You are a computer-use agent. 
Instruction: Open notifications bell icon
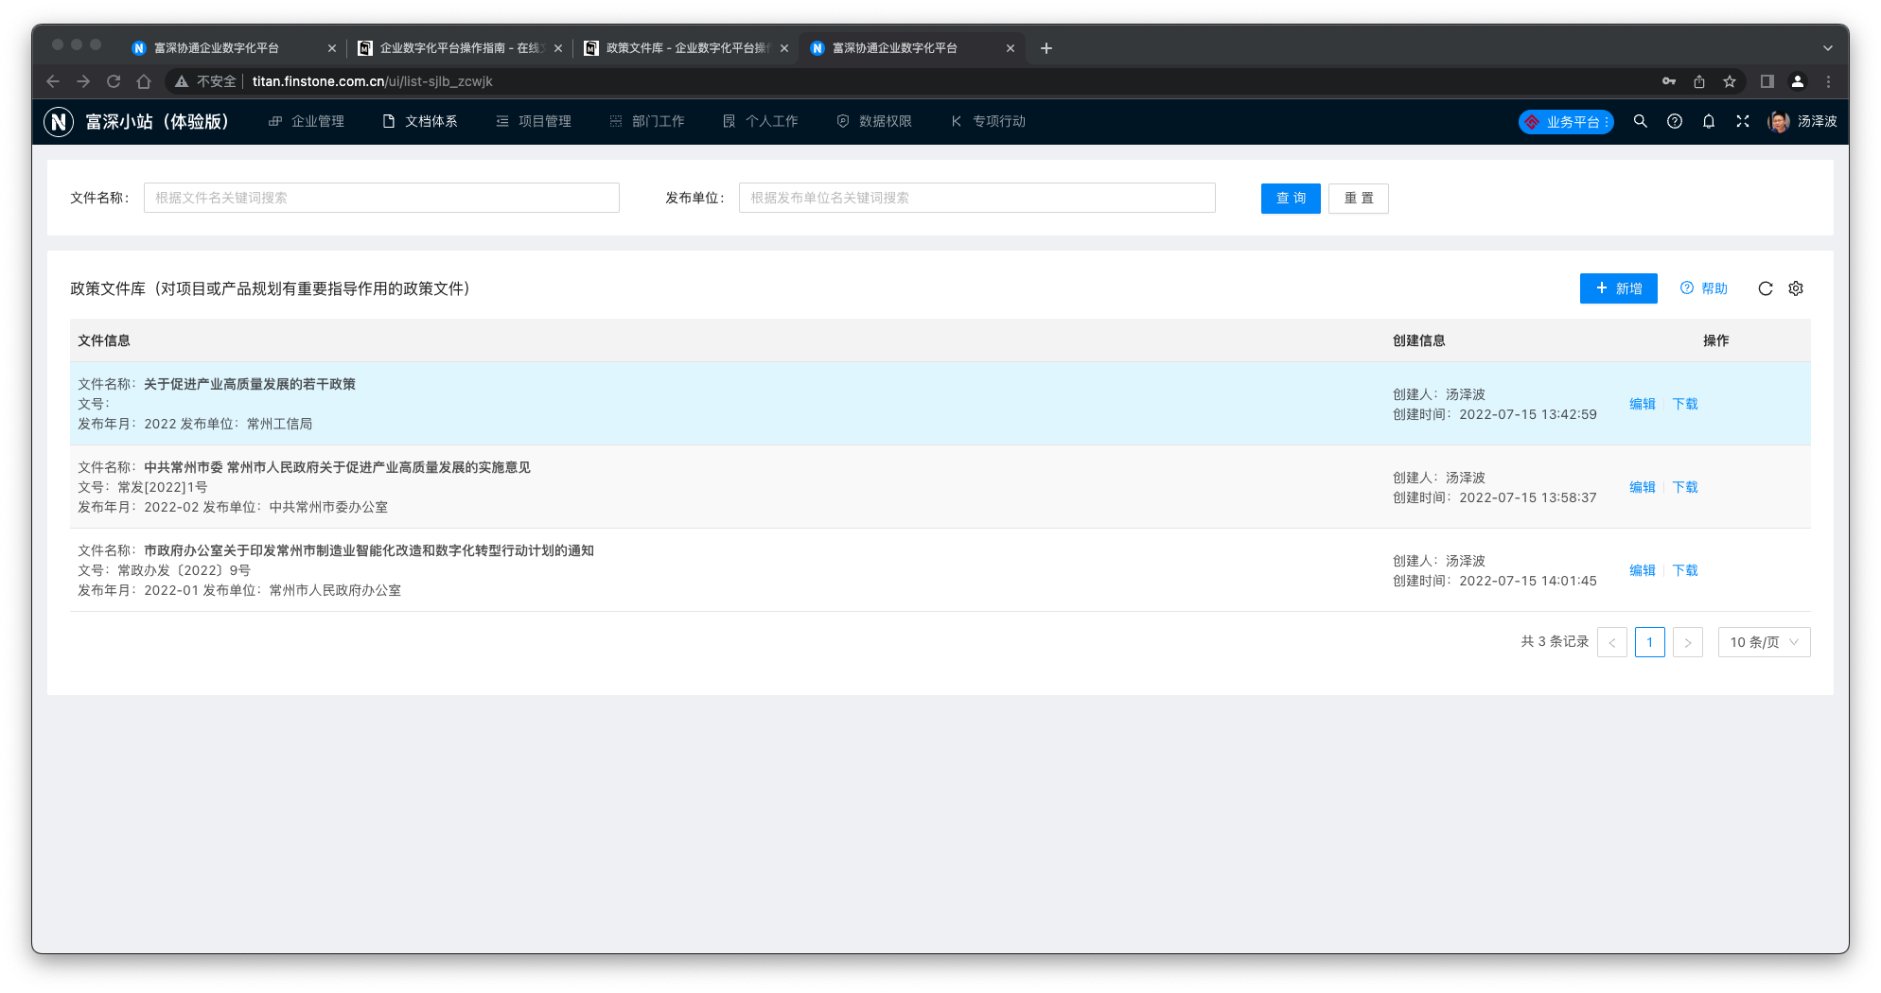point(1709,121)
